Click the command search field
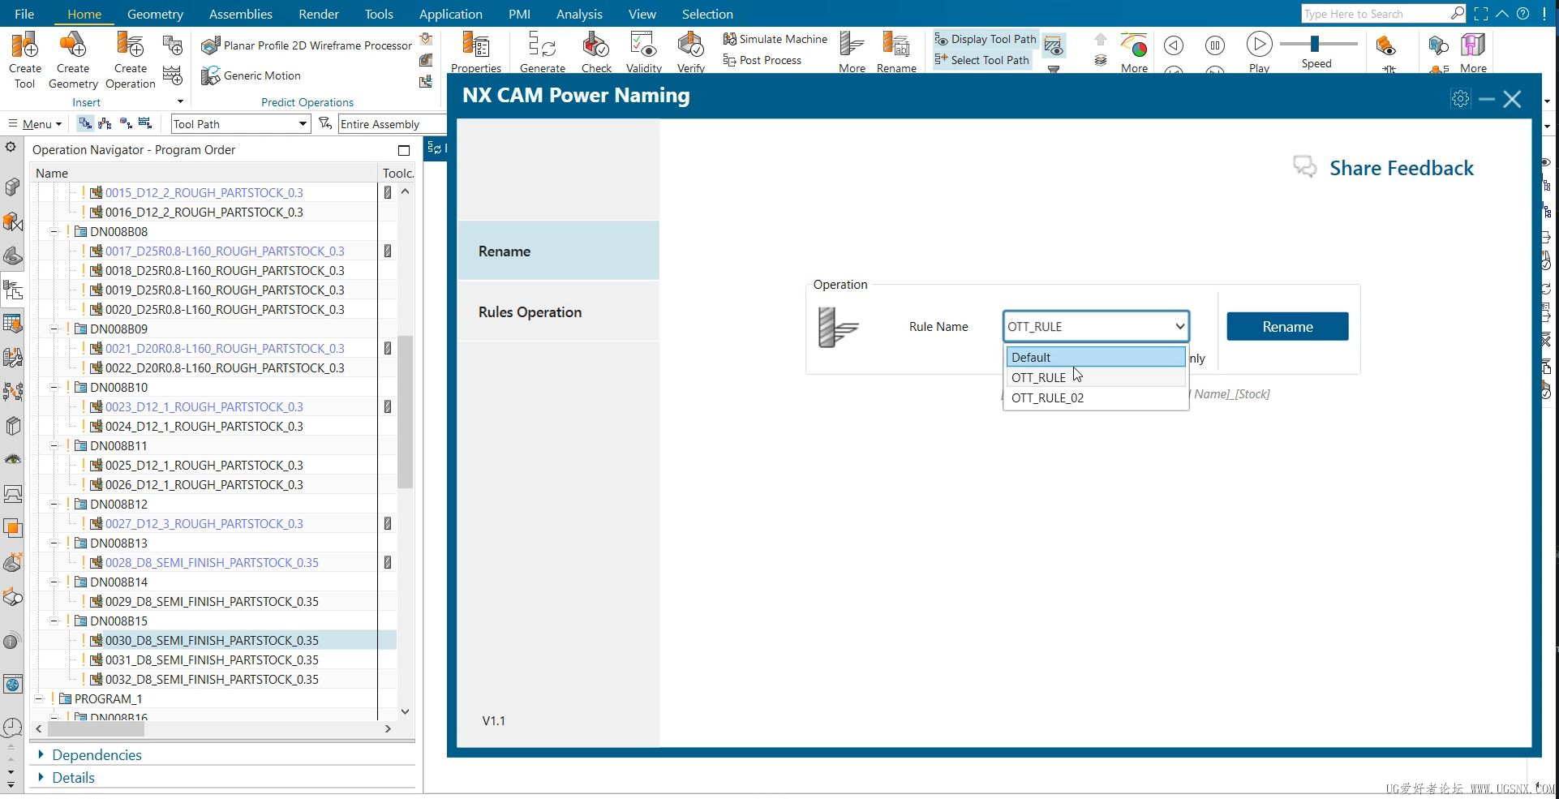Screen dimensions: 1559x799 [1375, 14]
